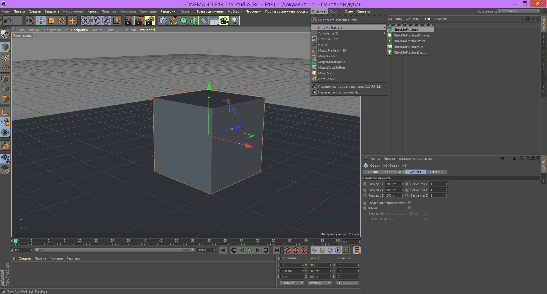Switch to the Общие tab
Image resolution: width=547 pixels, height=294 pixels.
373,172
